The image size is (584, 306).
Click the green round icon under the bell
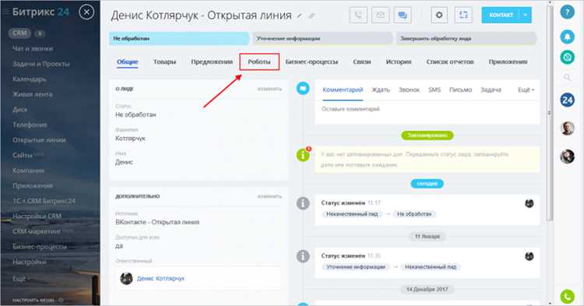point(567,57)
